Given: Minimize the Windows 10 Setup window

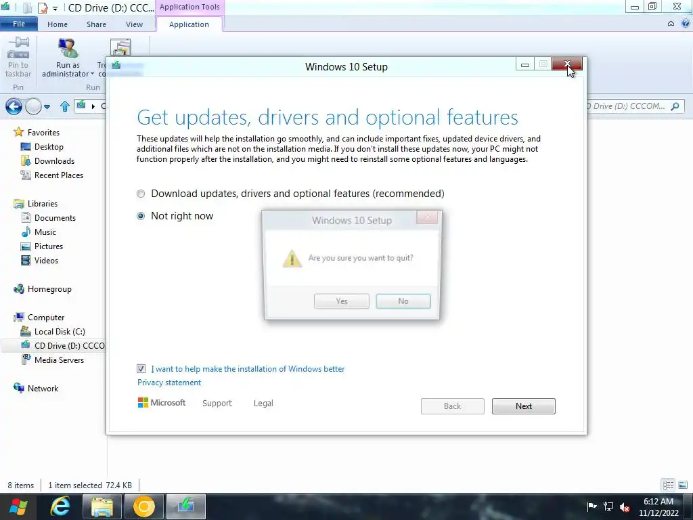Looking at the screenshot, I should tap(525, 64).
